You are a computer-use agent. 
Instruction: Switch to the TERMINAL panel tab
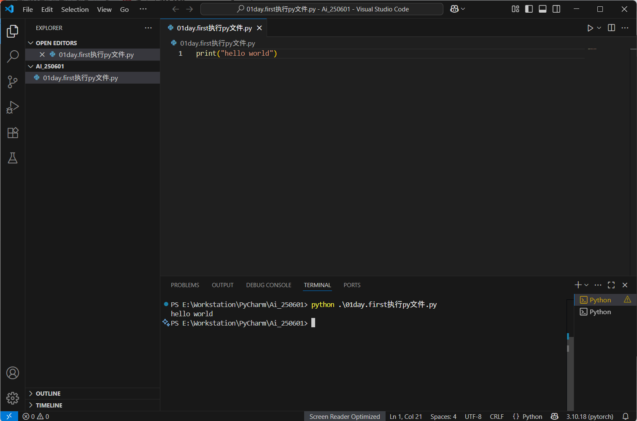[317, 285]
